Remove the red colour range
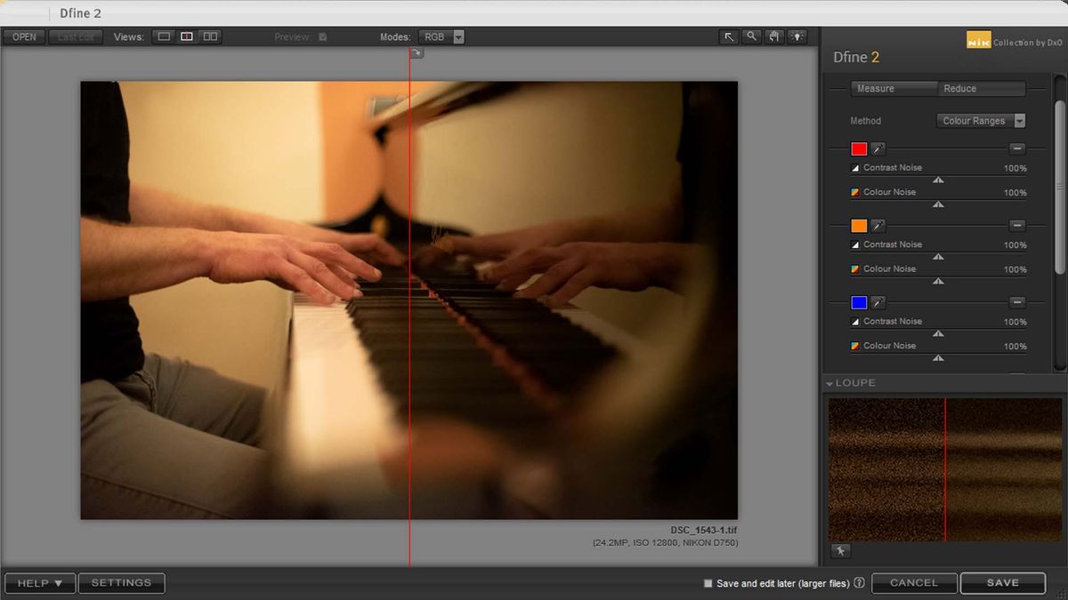 point(1017,149)
